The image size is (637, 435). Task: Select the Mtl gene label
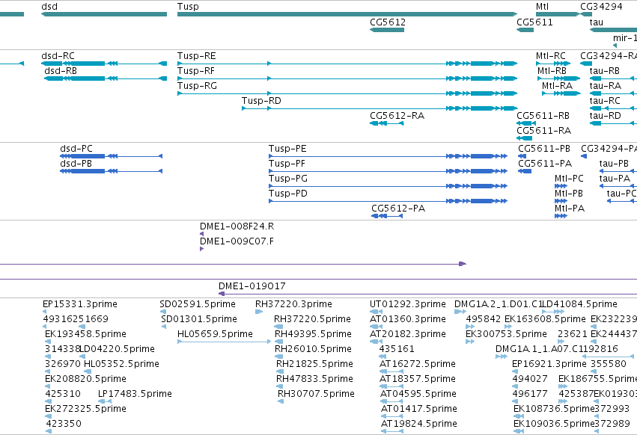[542, 7]
